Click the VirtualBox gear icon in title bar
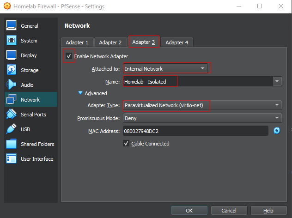The image size is (292, 218). pyautogui.click(x=7, y=6)
